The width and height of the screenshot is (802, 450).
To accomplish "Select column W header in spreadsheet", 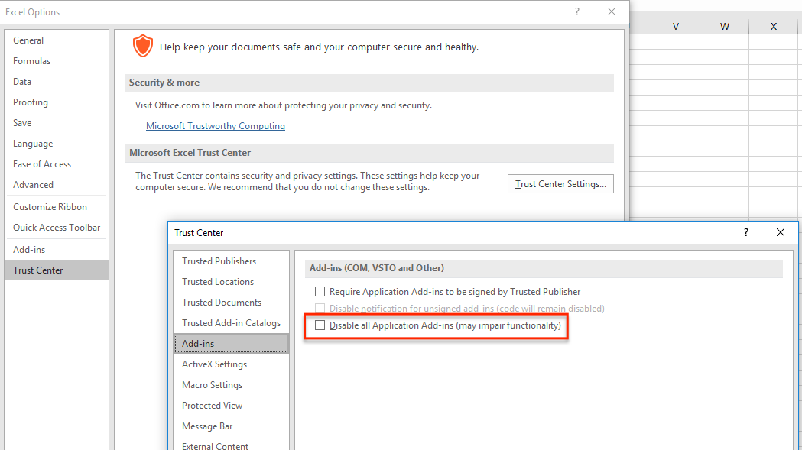I will (x=724, y=27).
